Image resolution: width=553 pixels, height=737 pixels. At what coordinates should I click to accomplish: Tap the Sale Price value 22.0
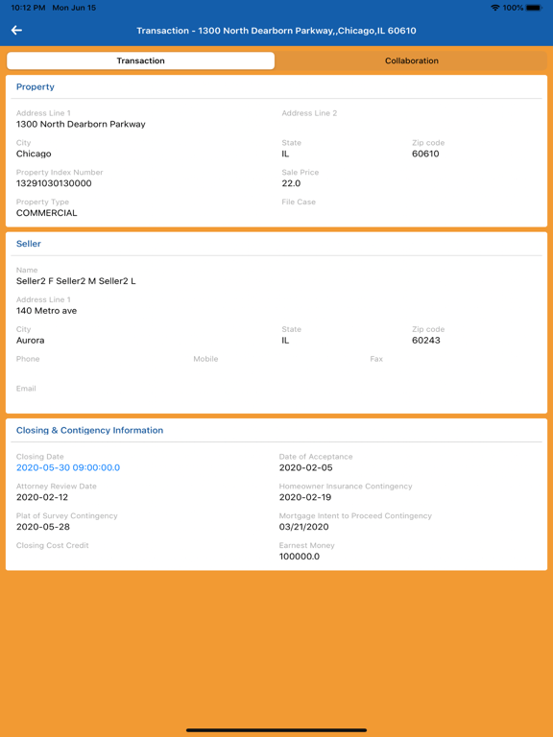[x=291, y=183]
